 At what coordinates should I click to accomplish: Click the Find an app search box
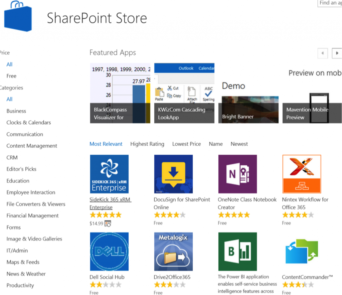(330, 3)
